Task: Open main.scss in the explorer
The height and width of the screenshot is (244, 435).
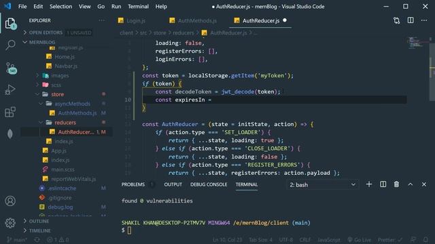Action: point(63,169)
